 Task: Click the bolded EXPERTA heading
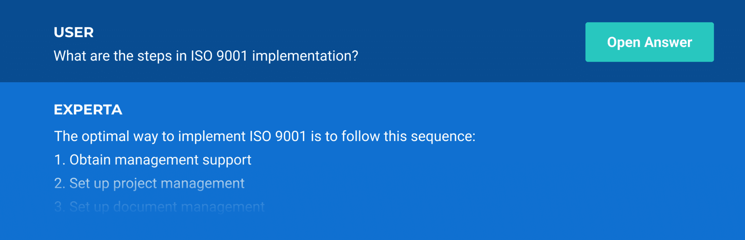pyautogui.click(x=88, y=109)
